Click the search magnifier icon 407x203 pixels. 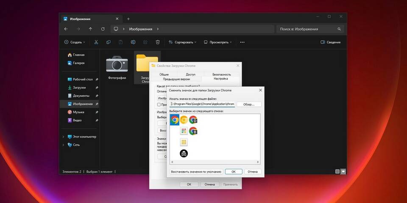(339, 29)
